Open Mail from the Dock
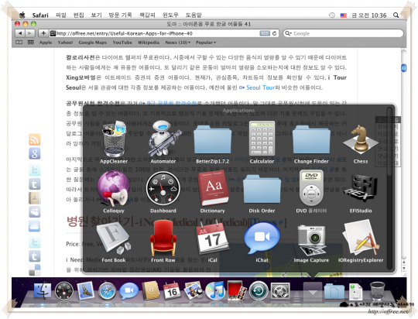Screen dimensions: 418x319 [x=85, y=290]
